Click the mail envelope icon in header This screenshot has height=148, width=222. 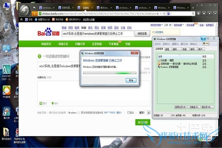pos(170,25)
